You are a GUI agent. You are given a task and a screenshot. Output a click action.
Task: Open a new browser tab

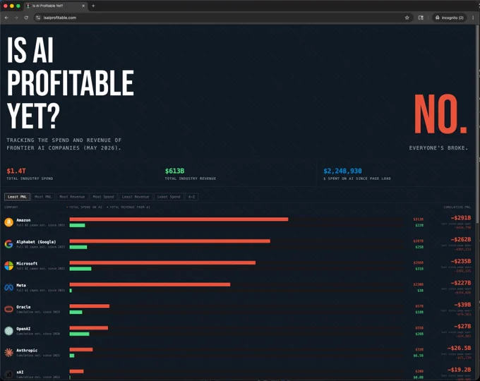pos(93,6)
